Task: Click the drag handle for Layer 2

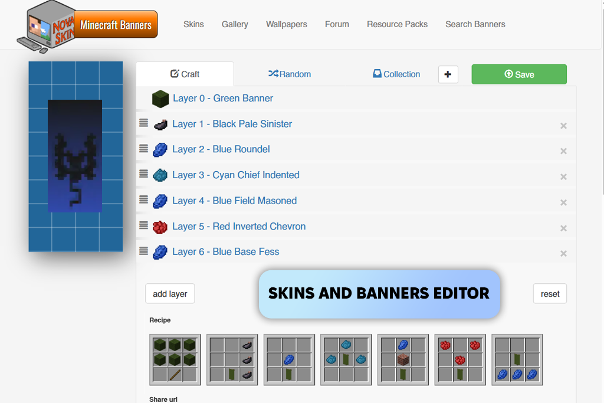Action: tap(144, 148)
